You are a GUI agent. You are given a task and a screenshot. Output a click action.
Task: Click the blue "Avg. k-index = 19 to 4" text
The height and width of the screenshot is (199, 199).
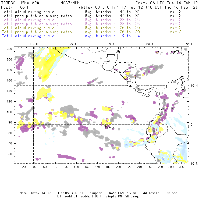[x=112, y=36]
